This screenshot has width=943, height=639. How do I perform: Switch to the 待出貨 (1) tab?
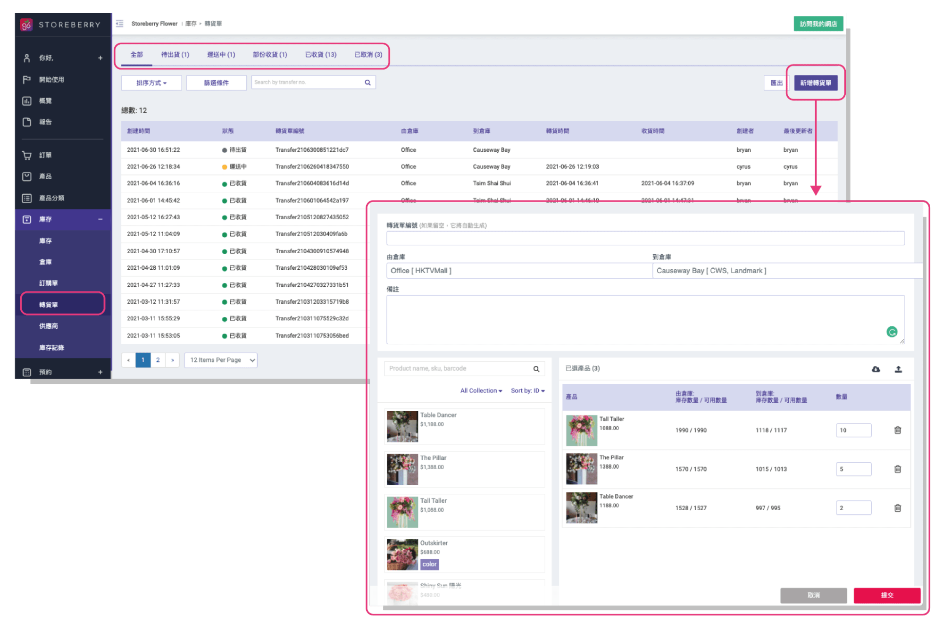pyautogui.click(x=175, y=55)
